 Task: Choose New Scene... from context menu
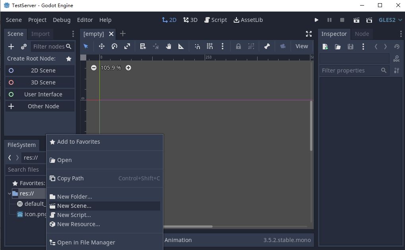point(105,206)
